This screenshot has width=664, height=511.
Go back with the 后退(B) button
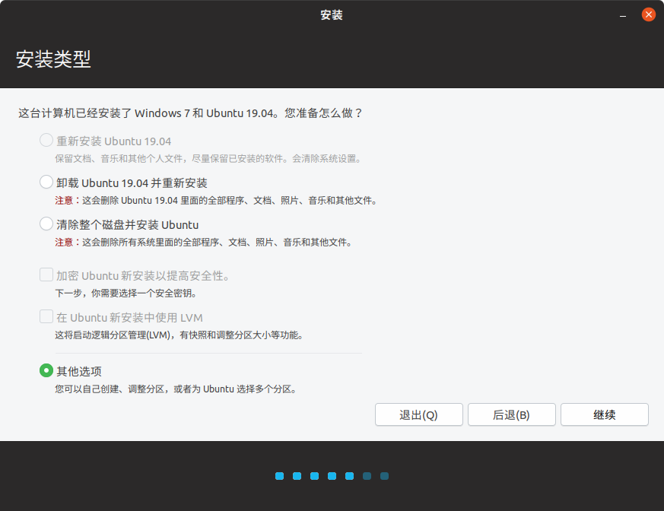click(x=512, y=414)
